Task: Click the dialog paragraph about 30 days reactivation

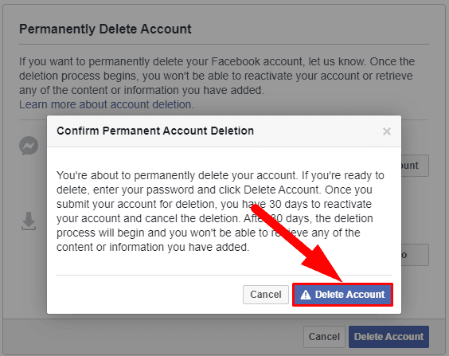Action: pos(220,211)
